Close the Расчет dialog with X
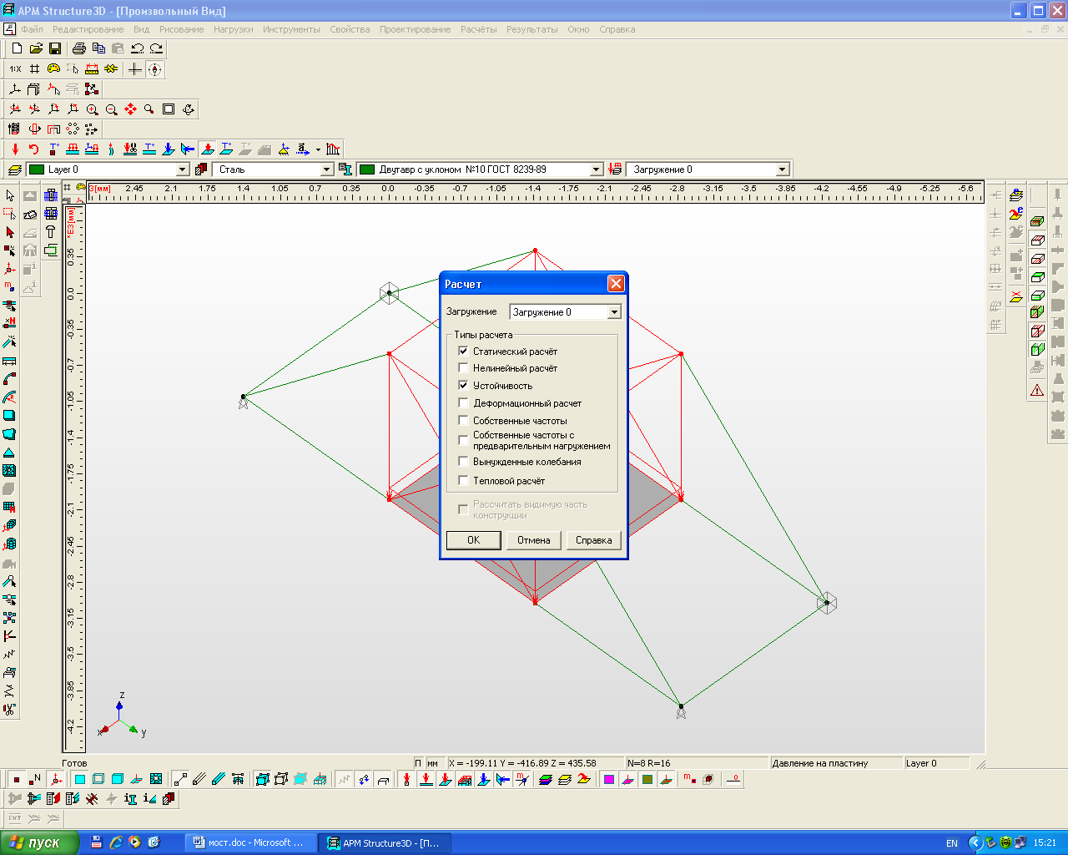 pos(616,284)
